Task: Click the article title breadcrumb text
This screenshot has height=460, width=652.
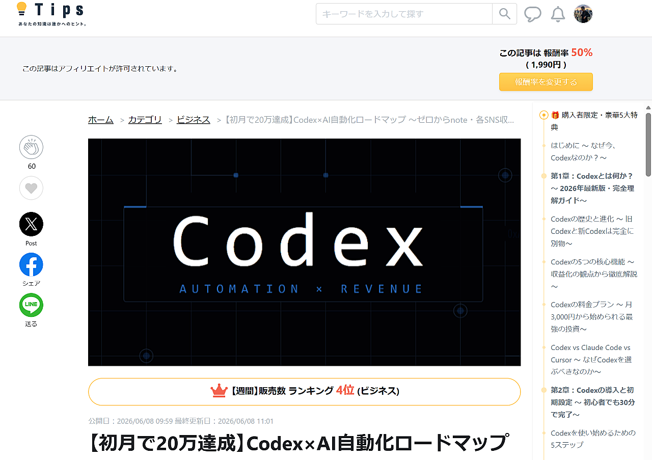Action: (x=369, y=120)
